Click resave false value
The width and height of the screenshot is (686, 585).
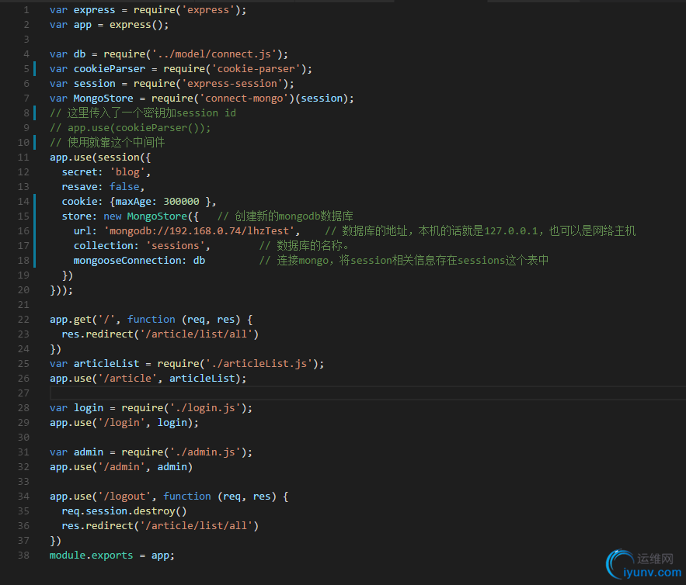coord(124,187)
